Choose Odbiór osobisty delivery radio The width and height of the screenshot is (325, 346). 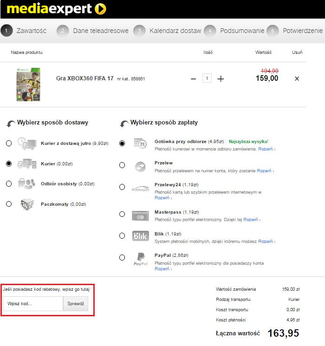(x=9, y=183)
